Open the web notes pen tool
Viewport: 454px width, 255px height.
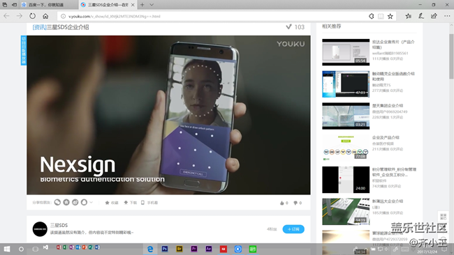click(421, 16)
